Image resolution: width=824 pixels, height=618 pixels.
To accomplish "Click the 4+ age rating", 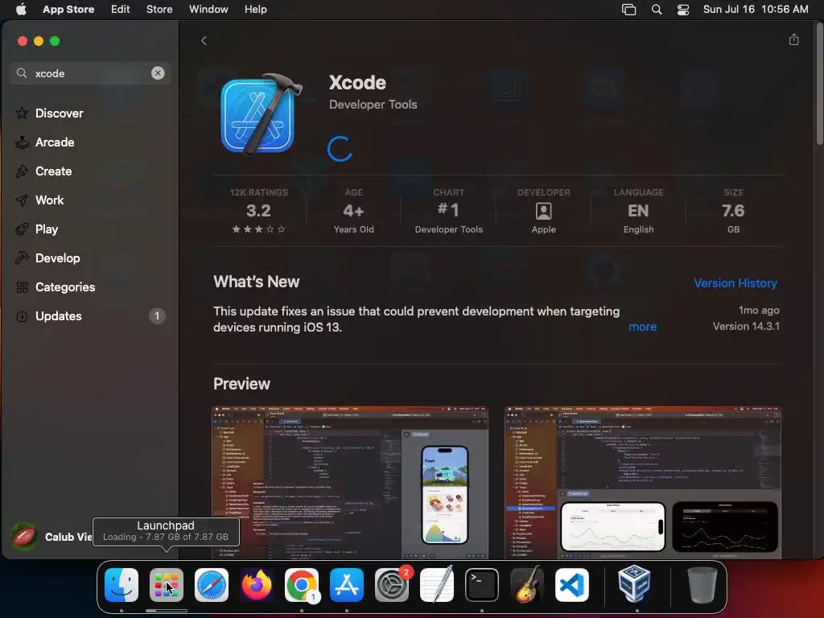I will pos(354,211).
